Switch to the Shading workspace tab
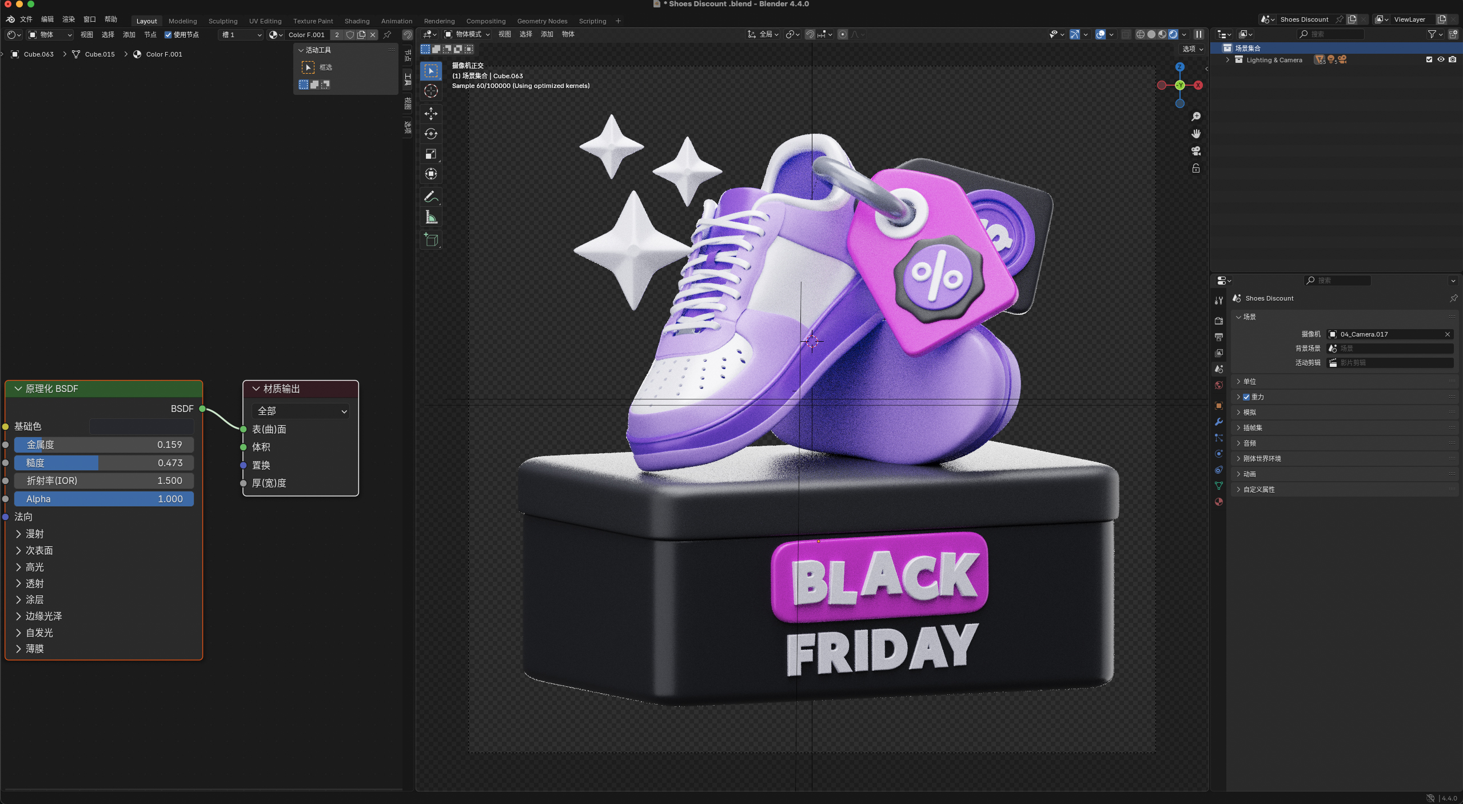 point(357,21)
